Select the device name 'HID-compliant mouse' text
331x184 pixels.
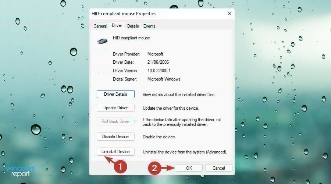point(131,38)
